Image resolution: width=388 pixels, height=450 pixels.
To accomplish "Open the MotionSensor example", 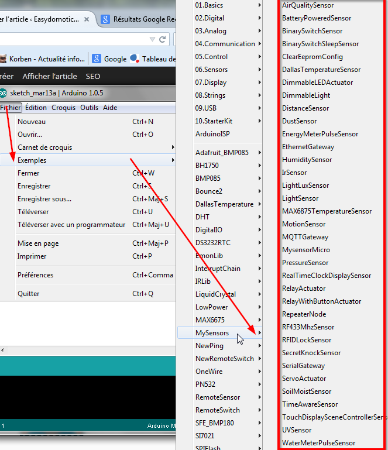I will tap(304, 224).
